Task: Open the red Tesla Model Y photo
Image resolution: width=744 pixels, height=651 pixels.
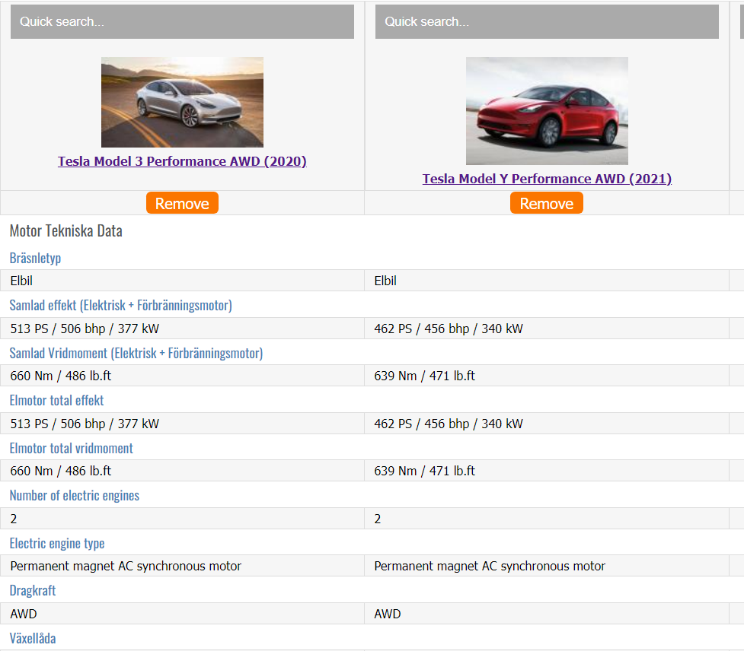Action: 547,111
